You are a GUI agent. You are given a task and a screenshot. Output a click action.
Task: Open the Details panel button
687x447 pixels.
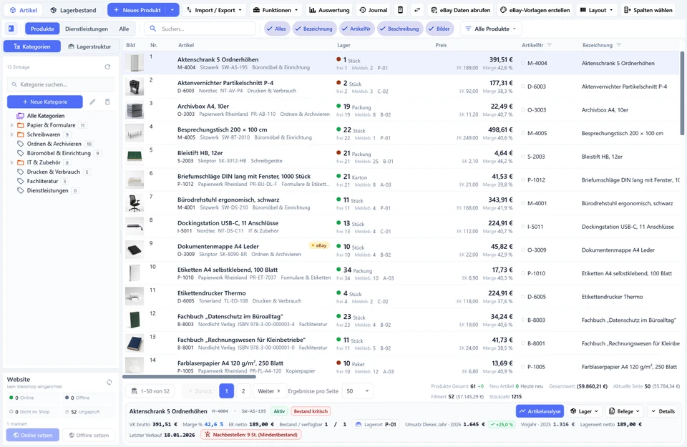coord(663,411)
